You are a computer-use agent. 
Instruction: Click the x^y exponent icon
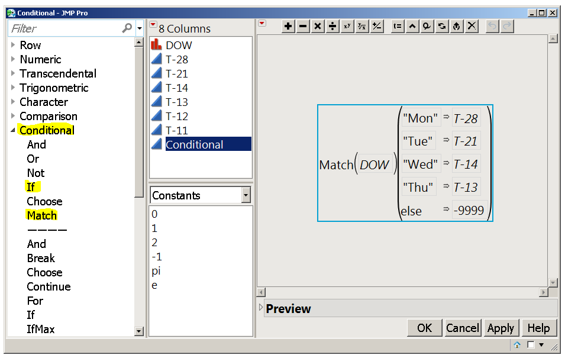click(347, 26)
